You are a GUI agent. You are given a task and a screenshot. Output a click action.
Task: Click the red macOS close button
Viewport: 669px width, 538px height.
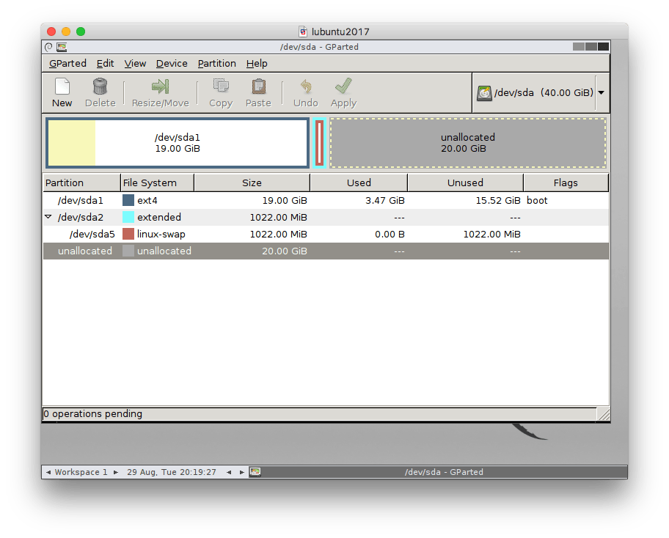tap(51, 32)
